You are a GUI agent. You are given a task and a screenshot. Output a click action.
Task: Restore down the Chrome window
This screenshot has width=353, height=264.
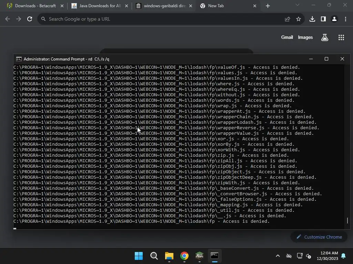tap(329, 5)
